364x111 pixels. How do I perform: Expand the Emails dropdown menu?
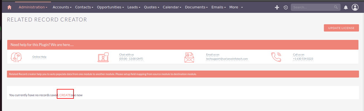tap(219, 7)
